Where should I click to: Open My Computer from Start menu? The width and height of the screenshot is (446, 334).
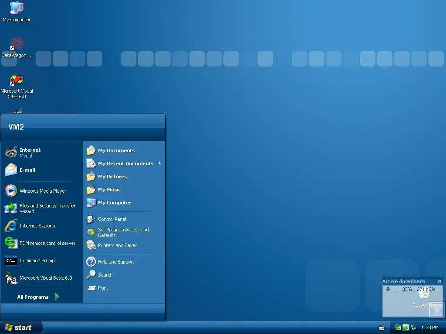[124, 203]
